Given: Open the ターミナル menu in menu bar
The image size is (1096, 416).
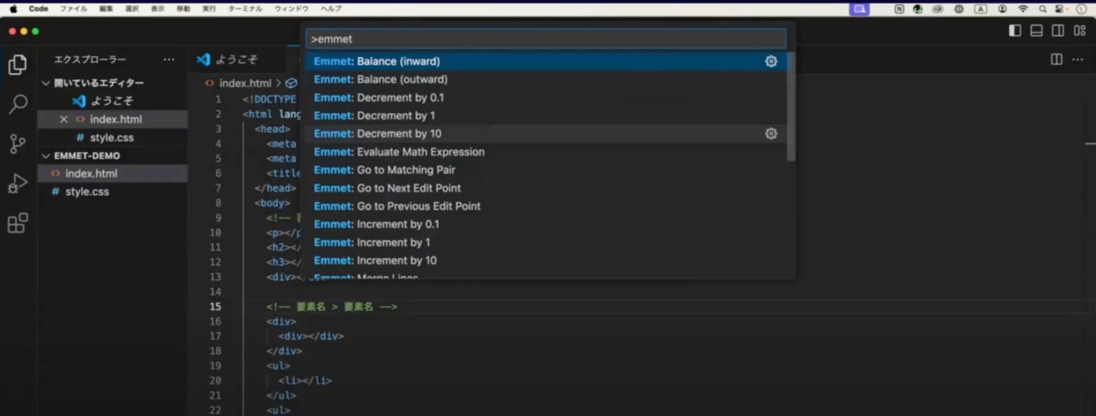Looking at the screenshot, I should click(245, 9).
